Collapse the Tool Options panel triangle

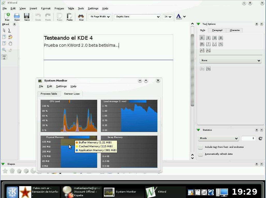pyautogui.click(x=198, y=24)
